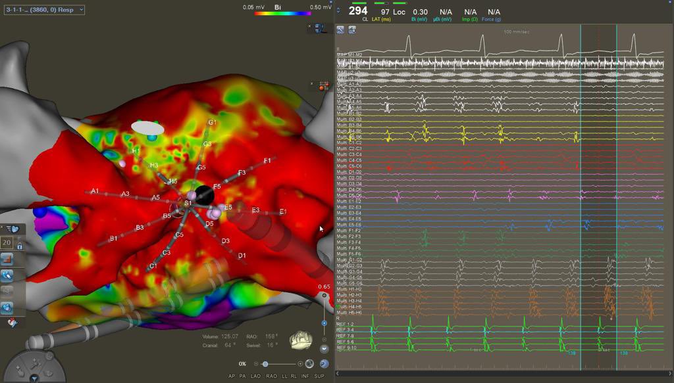Click the 0.50 mV upper scale value

pyautogui.click(x=321, y=7)
